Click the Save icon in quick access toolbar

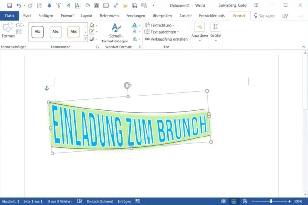[x=9, y=5]
